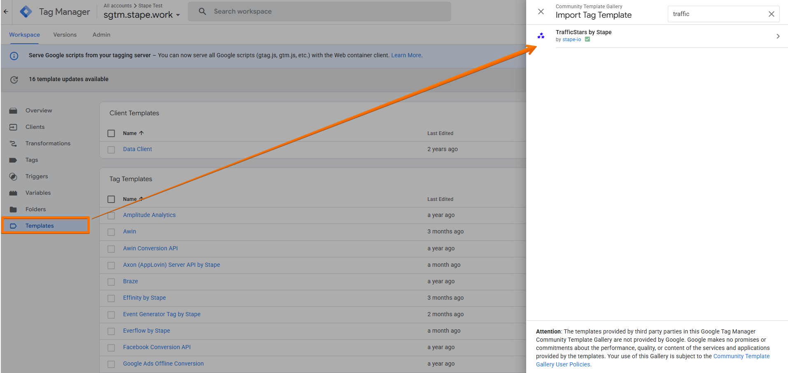Clear the traffic search text with X

[x=771, y=14]
